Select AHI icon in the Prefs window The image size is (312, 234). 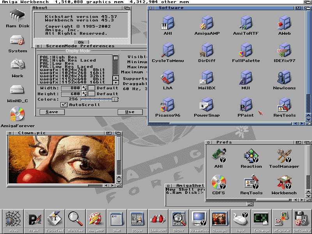click(219, 155)
